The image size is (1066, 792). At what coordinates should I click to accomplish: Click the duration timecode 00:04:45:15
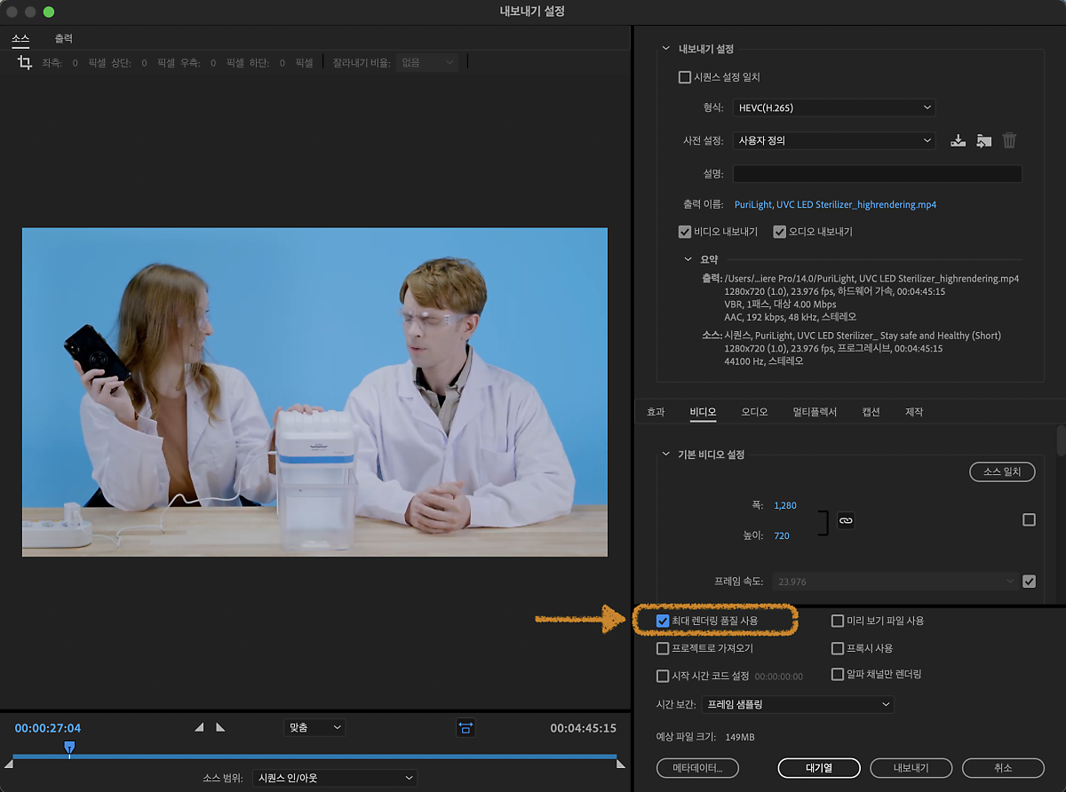tap(583, 728)
